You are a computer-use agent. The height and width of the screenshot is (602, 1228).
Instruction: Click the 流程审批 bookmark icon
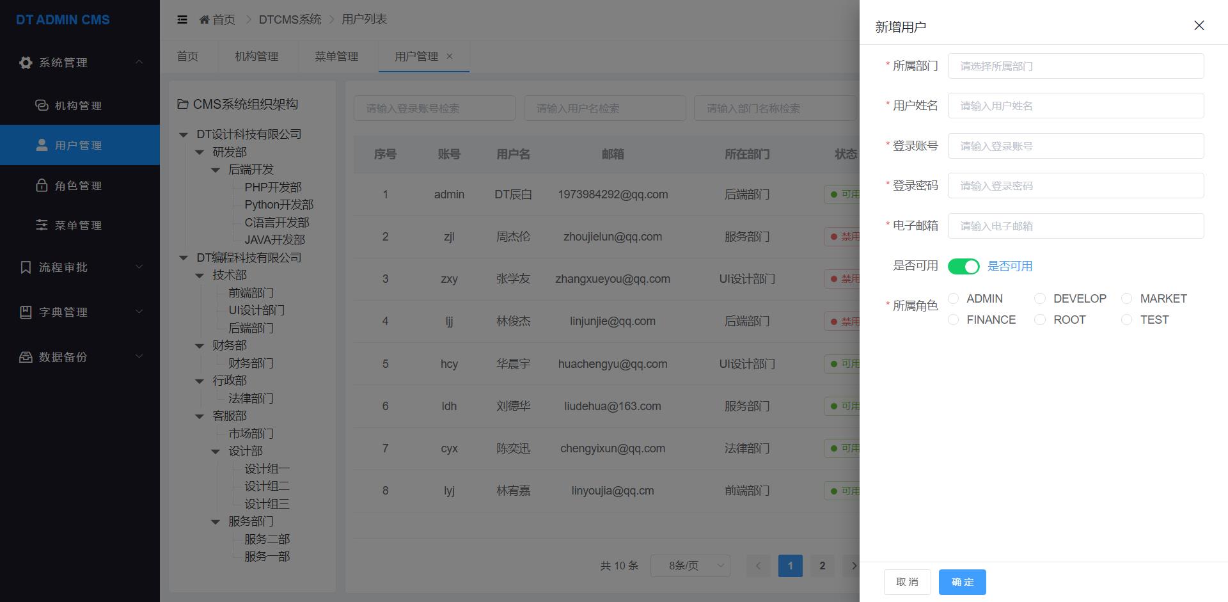click(x=26, y=267)
